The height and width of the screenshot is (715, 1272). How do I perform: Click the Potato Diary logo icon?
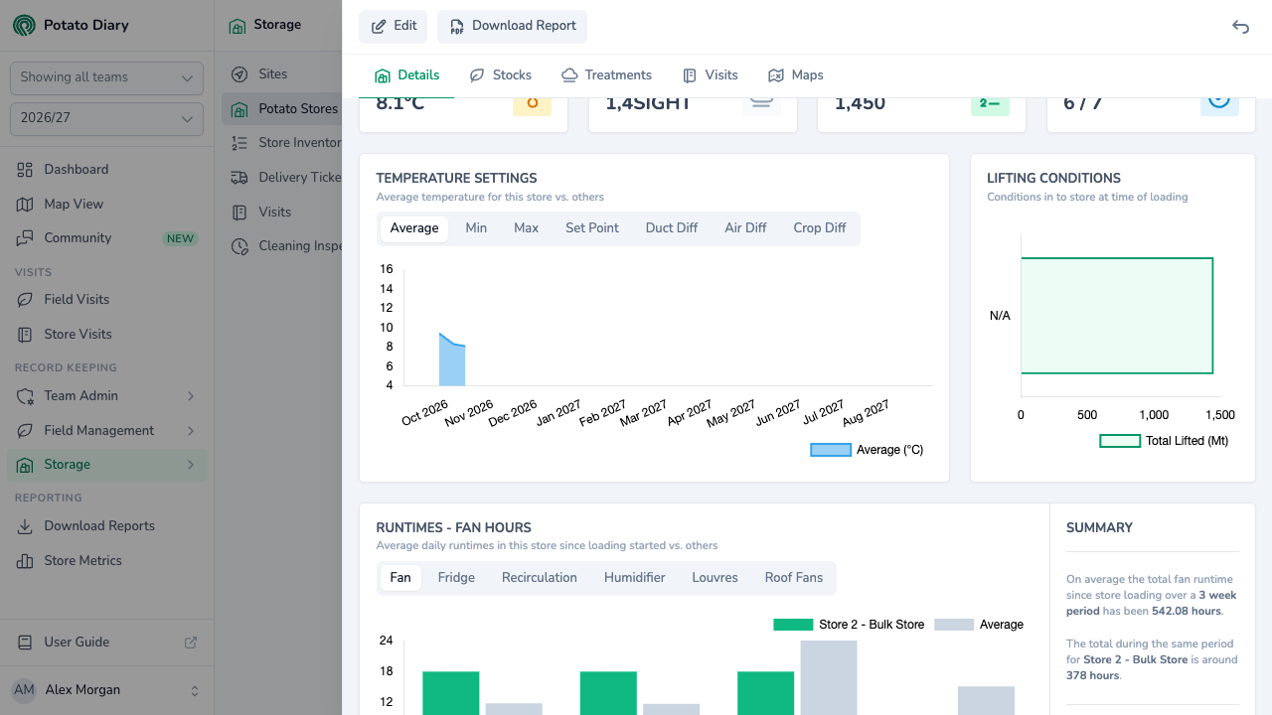(x=24, y=25)
